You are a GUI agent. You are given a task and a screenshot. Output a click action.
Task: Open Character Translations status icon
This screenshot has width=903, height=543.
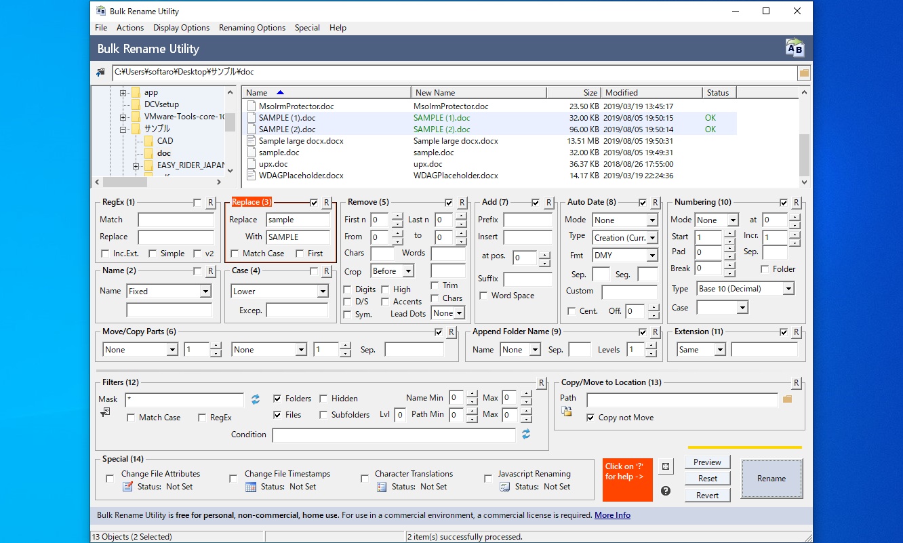tap(381, 487)
